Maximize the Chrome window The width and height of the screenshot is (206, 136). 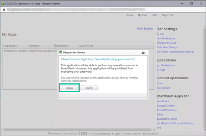click(192, 4)
